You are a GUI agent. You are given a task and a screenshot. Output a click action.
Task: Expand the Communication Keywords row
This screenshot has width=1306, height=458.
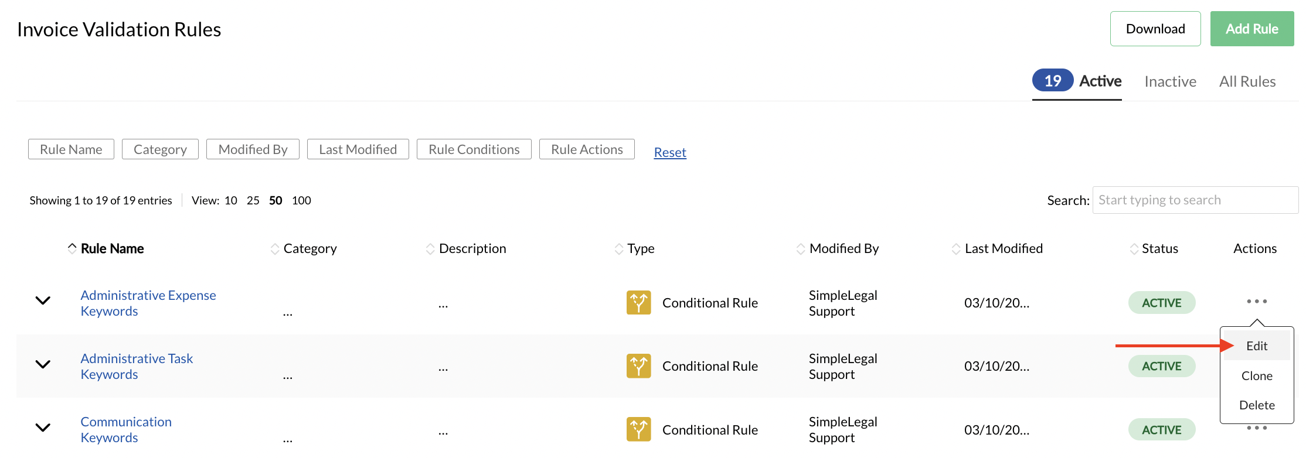tap(43, 428)
